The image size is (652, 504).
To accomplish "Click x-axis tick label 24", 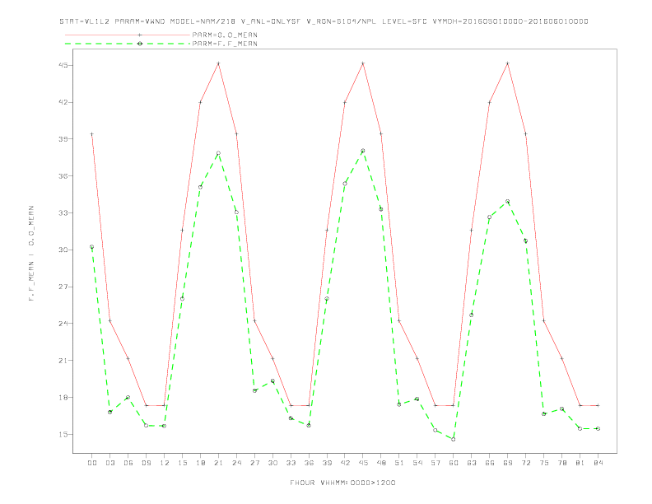I will pyautogui.click(x=236, y=463).
